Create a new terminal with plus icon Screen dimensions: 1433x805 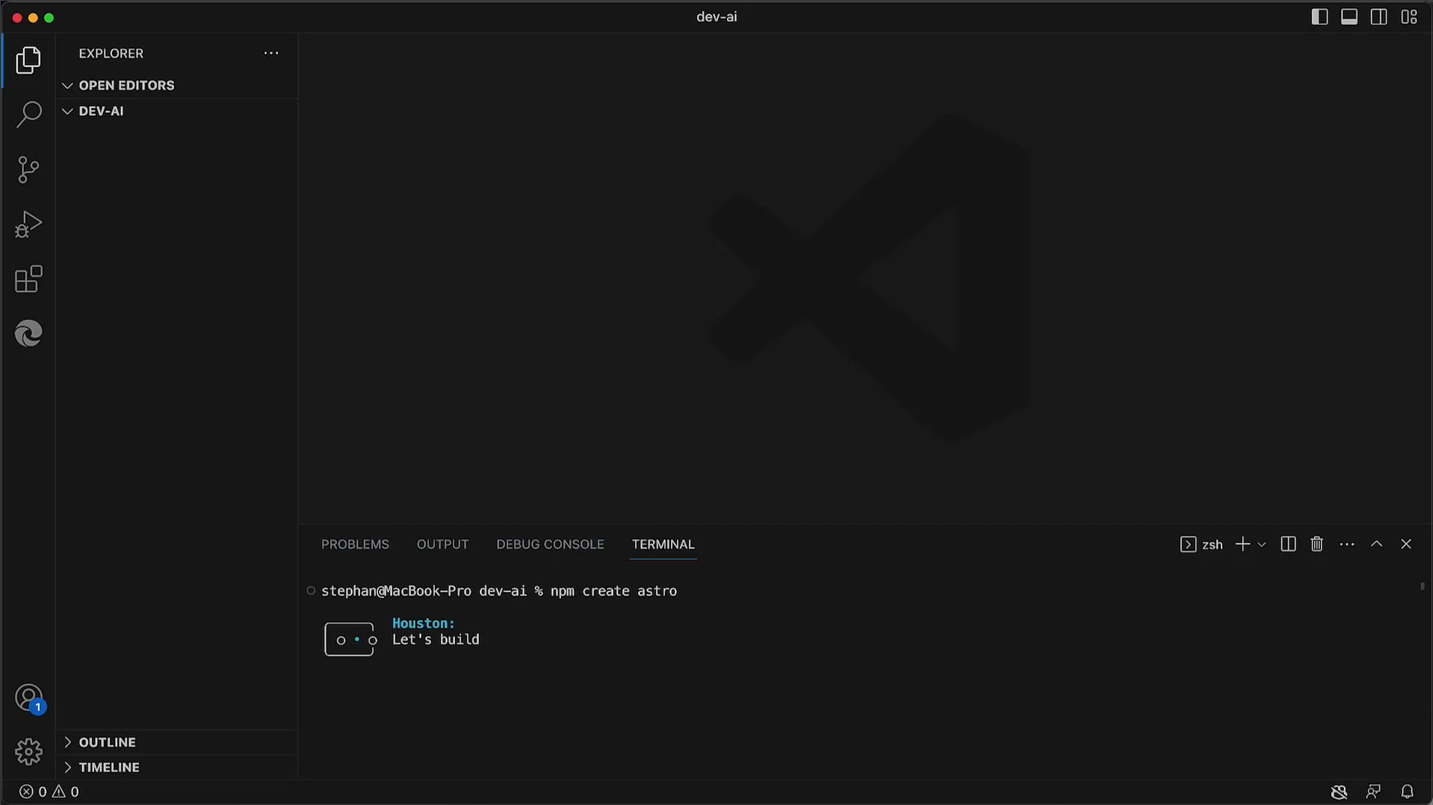pos(1242,544)
